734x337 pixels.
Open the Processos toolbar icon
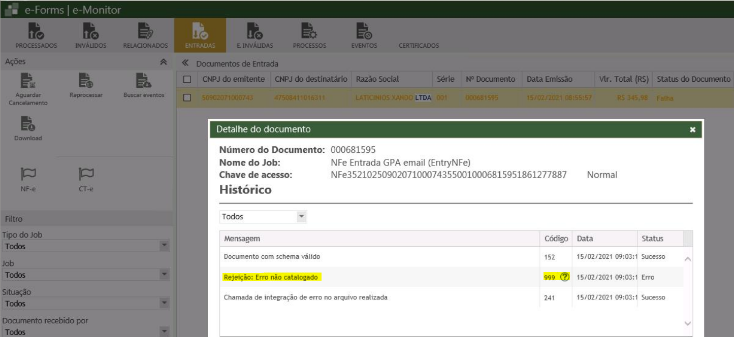pyautogui.click(x=309, y=34)
